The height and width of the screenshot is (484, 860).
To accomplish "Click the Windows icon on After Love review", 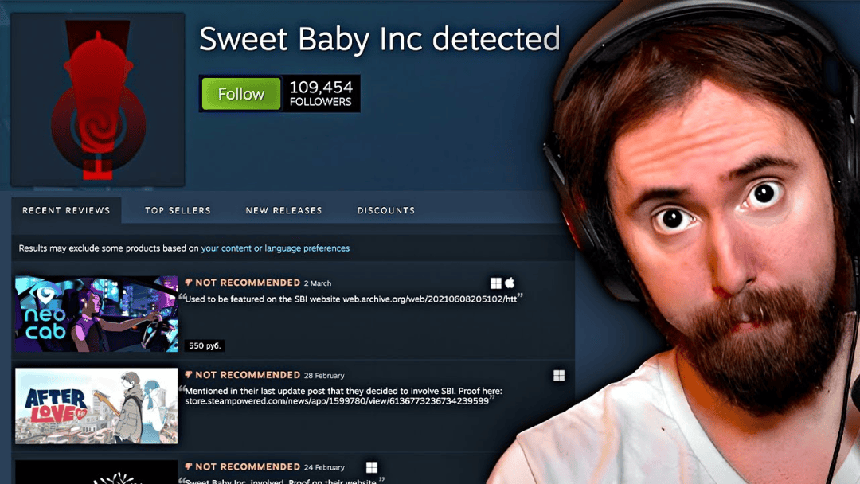I will pyautogui.click(x=559, y=376).
